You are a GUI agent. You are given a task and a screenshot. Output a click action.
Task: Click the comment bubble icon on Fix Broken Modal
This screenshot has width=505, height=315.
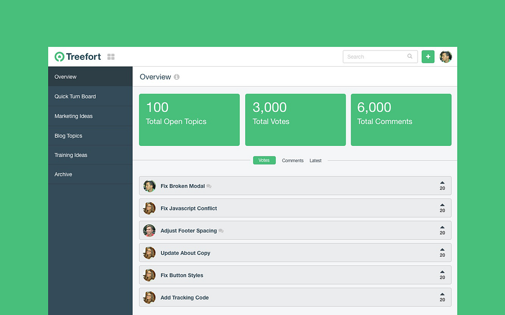[209, 186]
